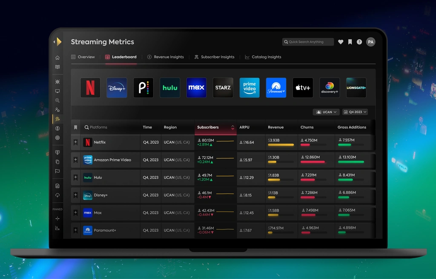
Task: Select the discovery+ platform tile
Action: point(330,88)
